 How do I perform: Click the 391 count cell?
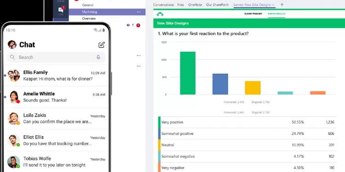click(331, 145)
